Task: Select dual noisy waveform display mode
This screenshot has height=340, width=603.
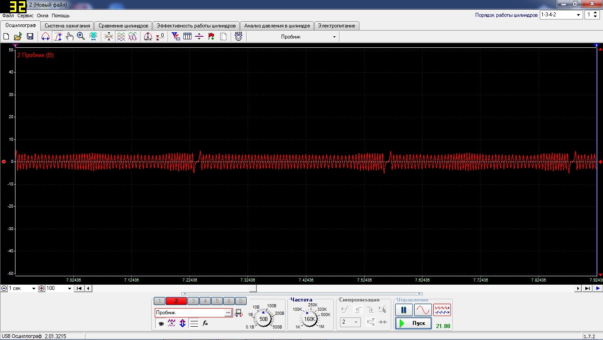Action: coord(442,310)
